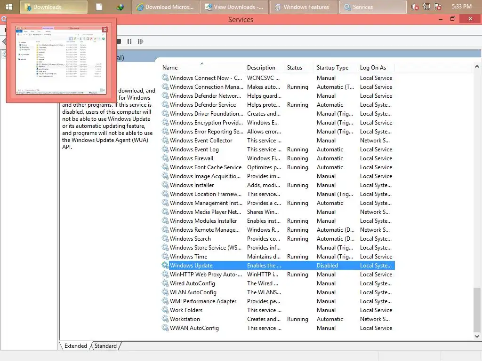The width and height of the screenshot is (482, 361).
Task: Open the Internet Download Manager taskbar icon
Action: point(120,7)
